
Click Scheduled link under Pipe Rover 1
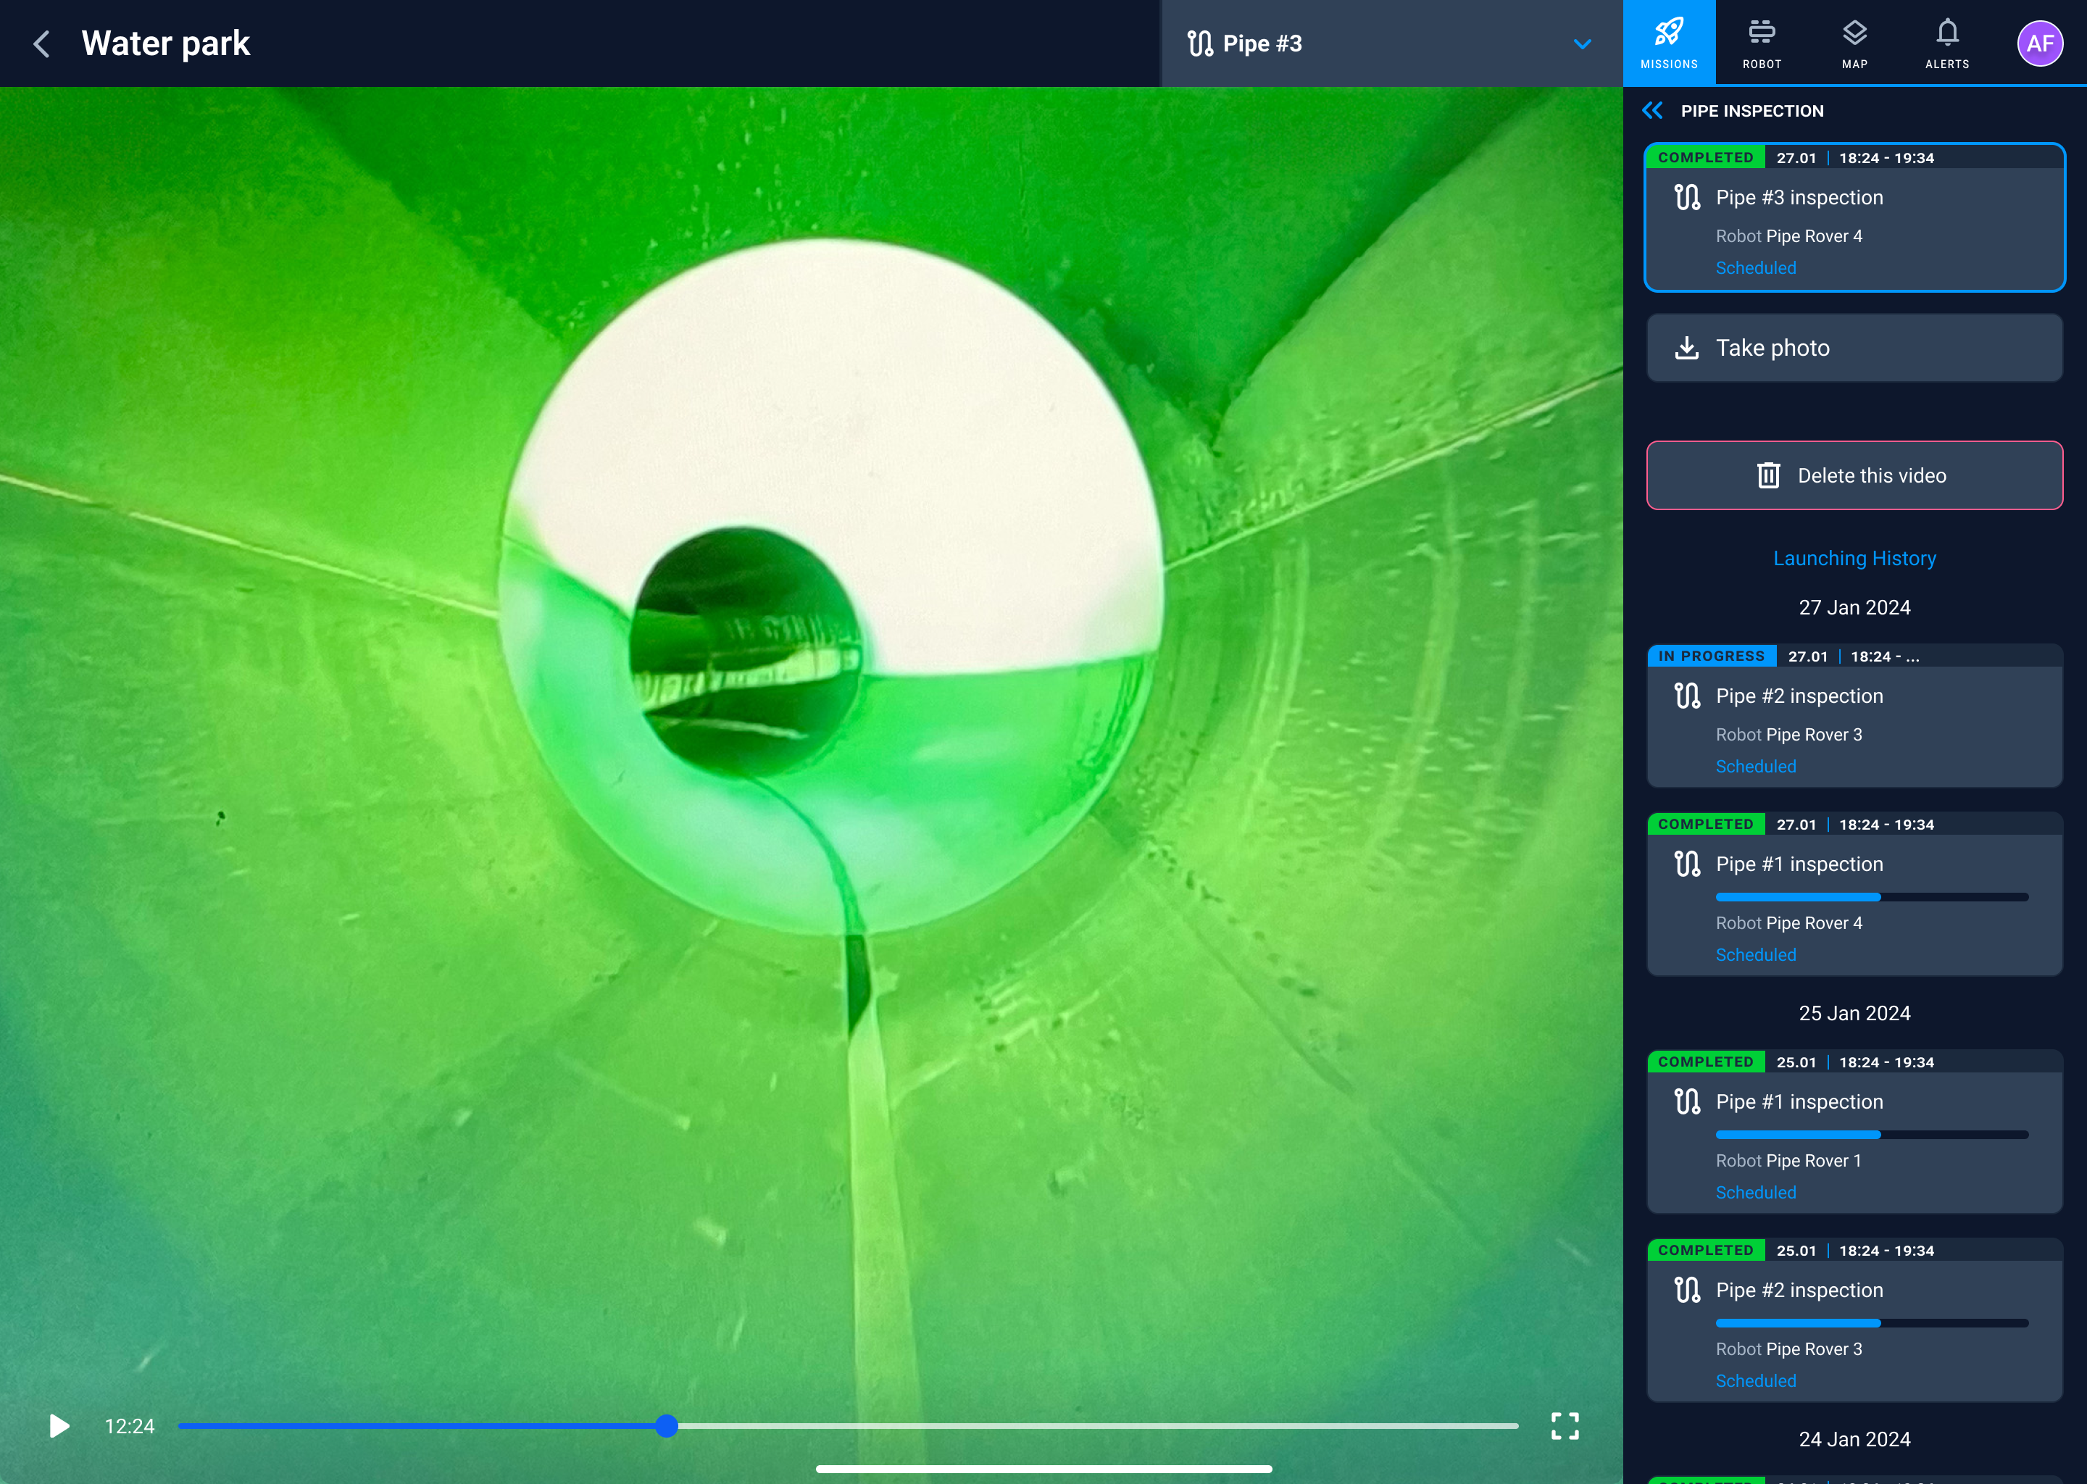pyautogui.click(x=1755, y=1193)
